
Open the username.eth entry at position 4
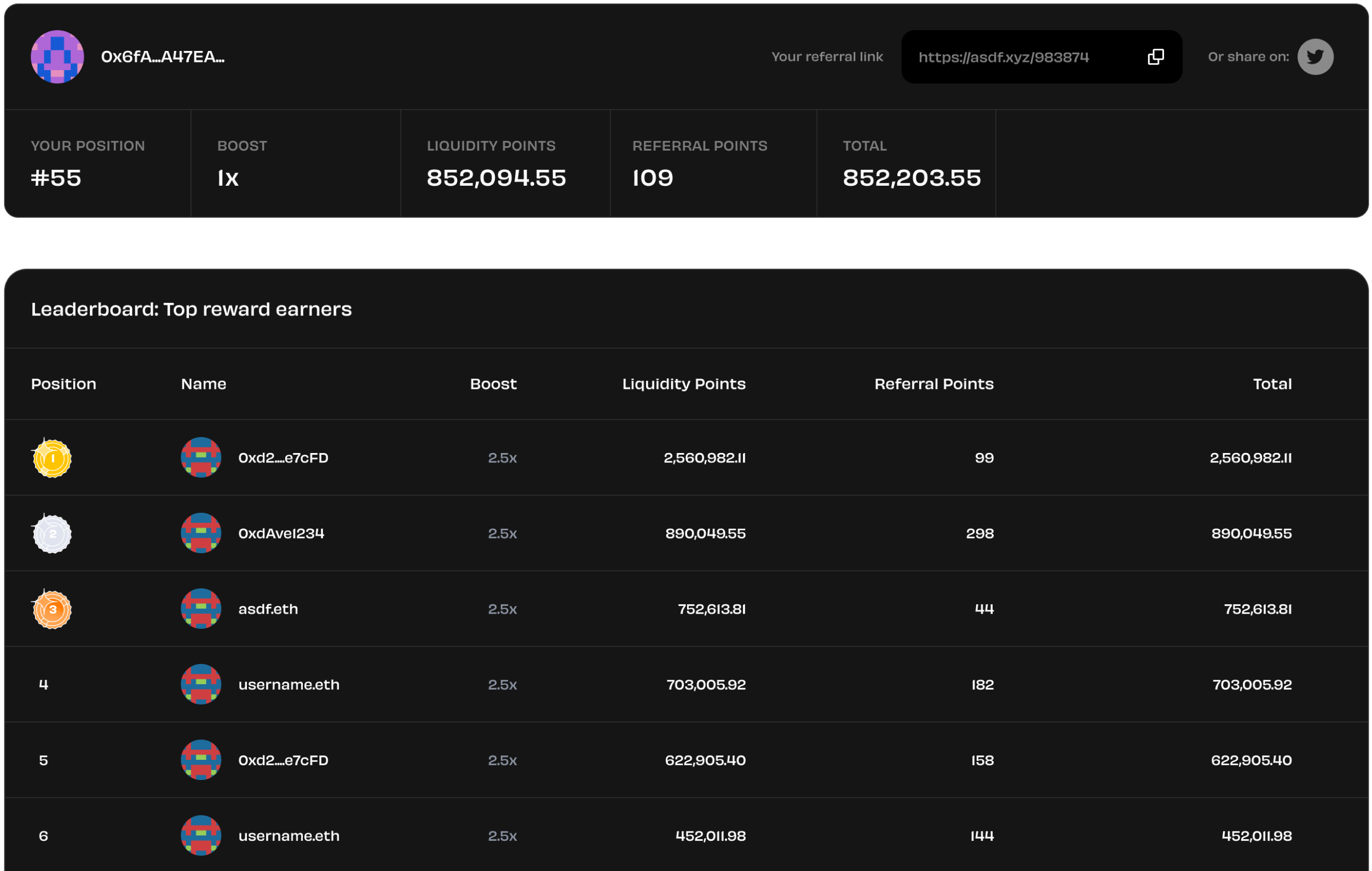tap(289, 685)
